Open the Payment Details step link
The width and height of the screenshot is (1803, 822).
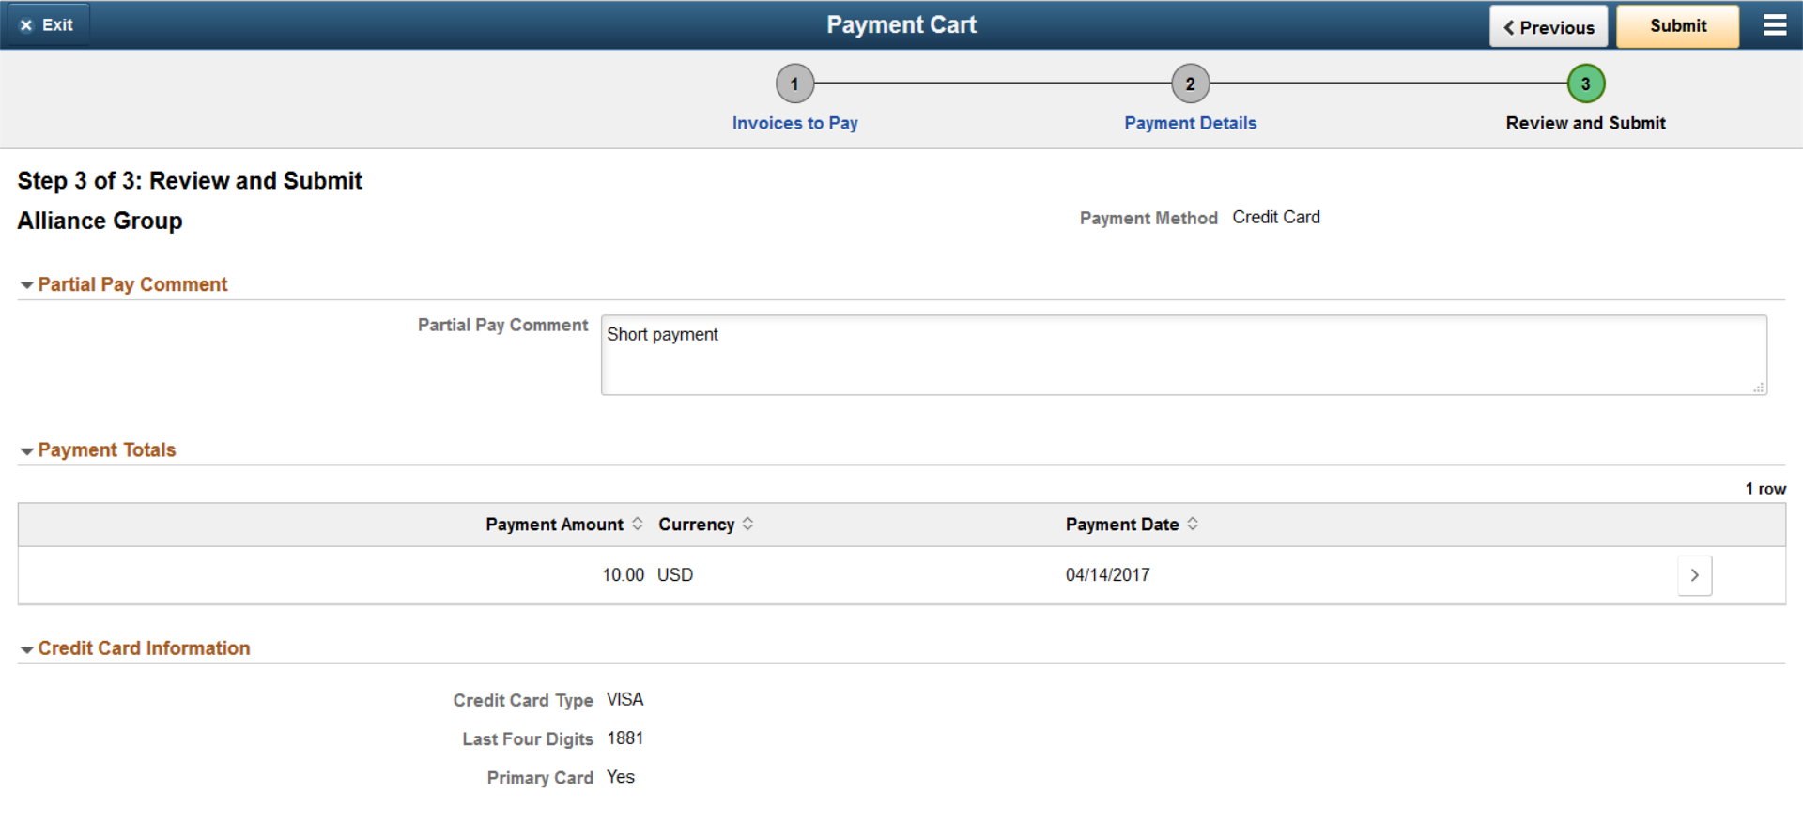[x=1190, y=123]
